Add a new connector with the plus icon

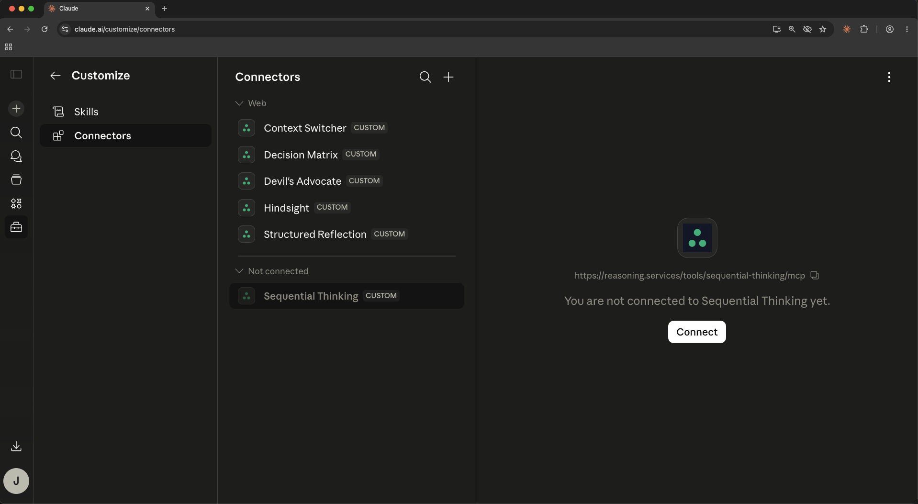point(448,77)
